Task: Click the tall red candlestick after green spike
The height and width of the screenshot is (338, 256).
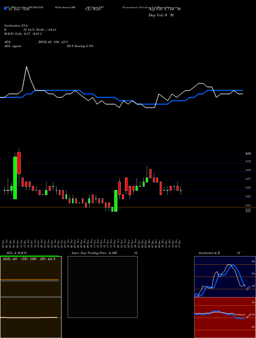Action: point(19,163)
